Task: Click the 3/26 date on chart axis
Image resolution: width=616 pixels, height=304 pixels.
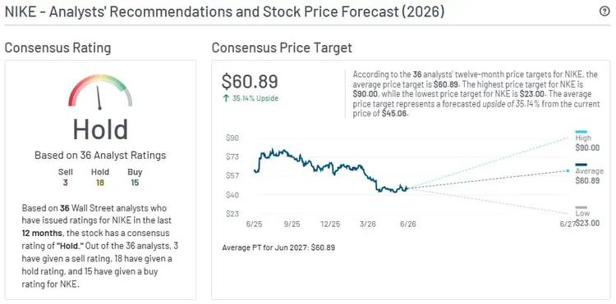Action: click(x=368, y=224)
